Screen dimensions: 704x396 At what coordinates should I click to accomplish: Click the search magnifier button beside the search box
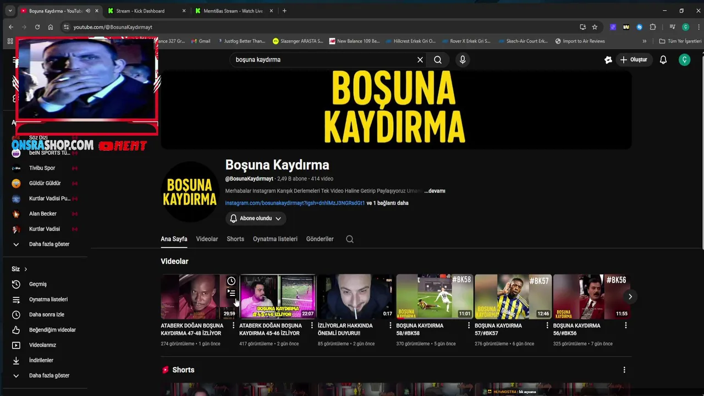coord(438,59)
